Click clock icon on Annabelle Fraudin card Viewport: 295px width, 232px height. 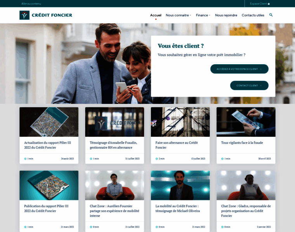click(91, 159)
